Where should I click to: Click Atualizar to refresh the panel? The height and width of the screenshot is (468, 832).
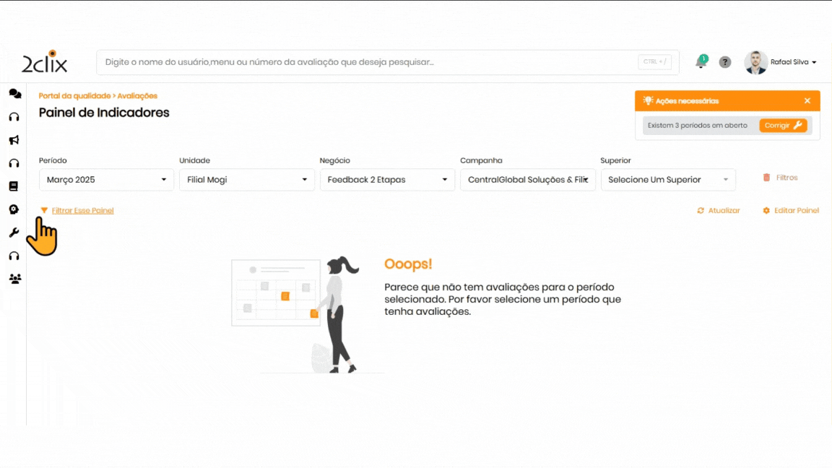point(719,211)
